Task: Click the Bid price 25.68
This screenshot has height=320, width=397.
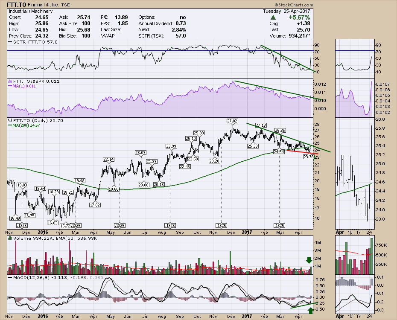Action: (84, 29)
